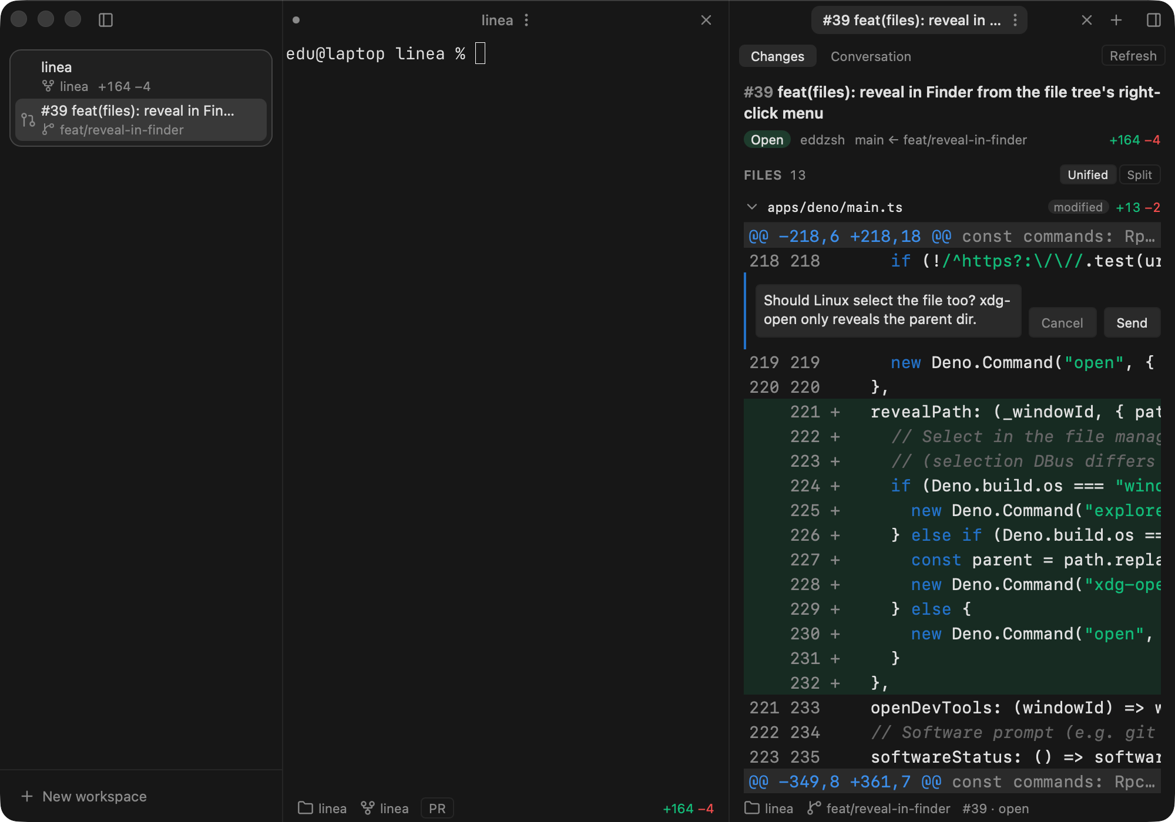This screenshot has height=822, width=1175.
Task: Click diff line 233 openDevTools
Action: point(952,708)
